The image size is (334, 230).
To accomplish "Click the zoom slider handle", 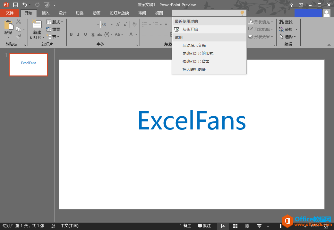I will 281,226.
